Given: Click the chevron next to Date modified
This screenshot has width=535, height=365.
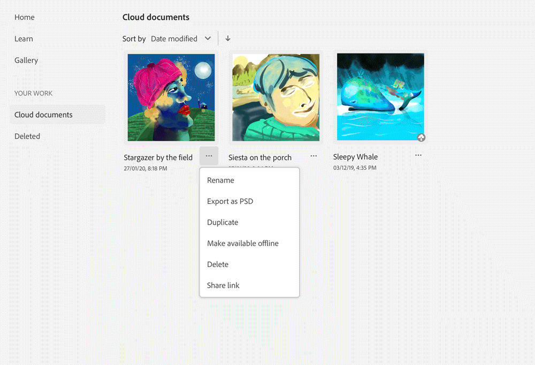Looking at the screenshot, I should (208, 39).
